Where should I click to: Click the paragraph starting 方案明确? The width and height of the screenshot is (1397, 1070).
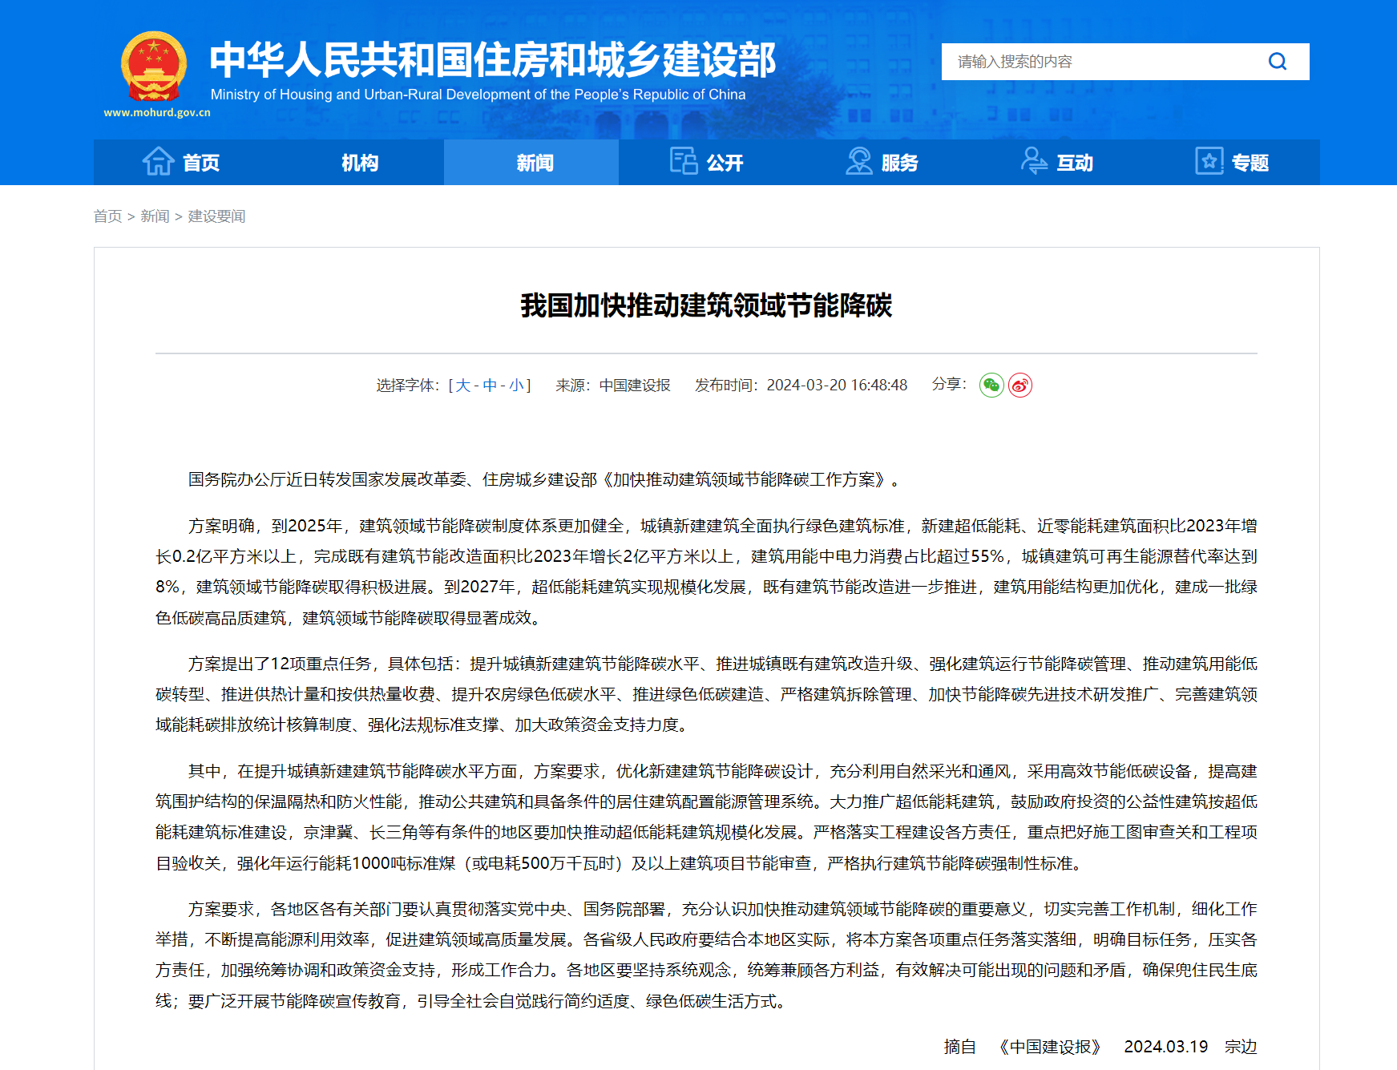point(706,571)
